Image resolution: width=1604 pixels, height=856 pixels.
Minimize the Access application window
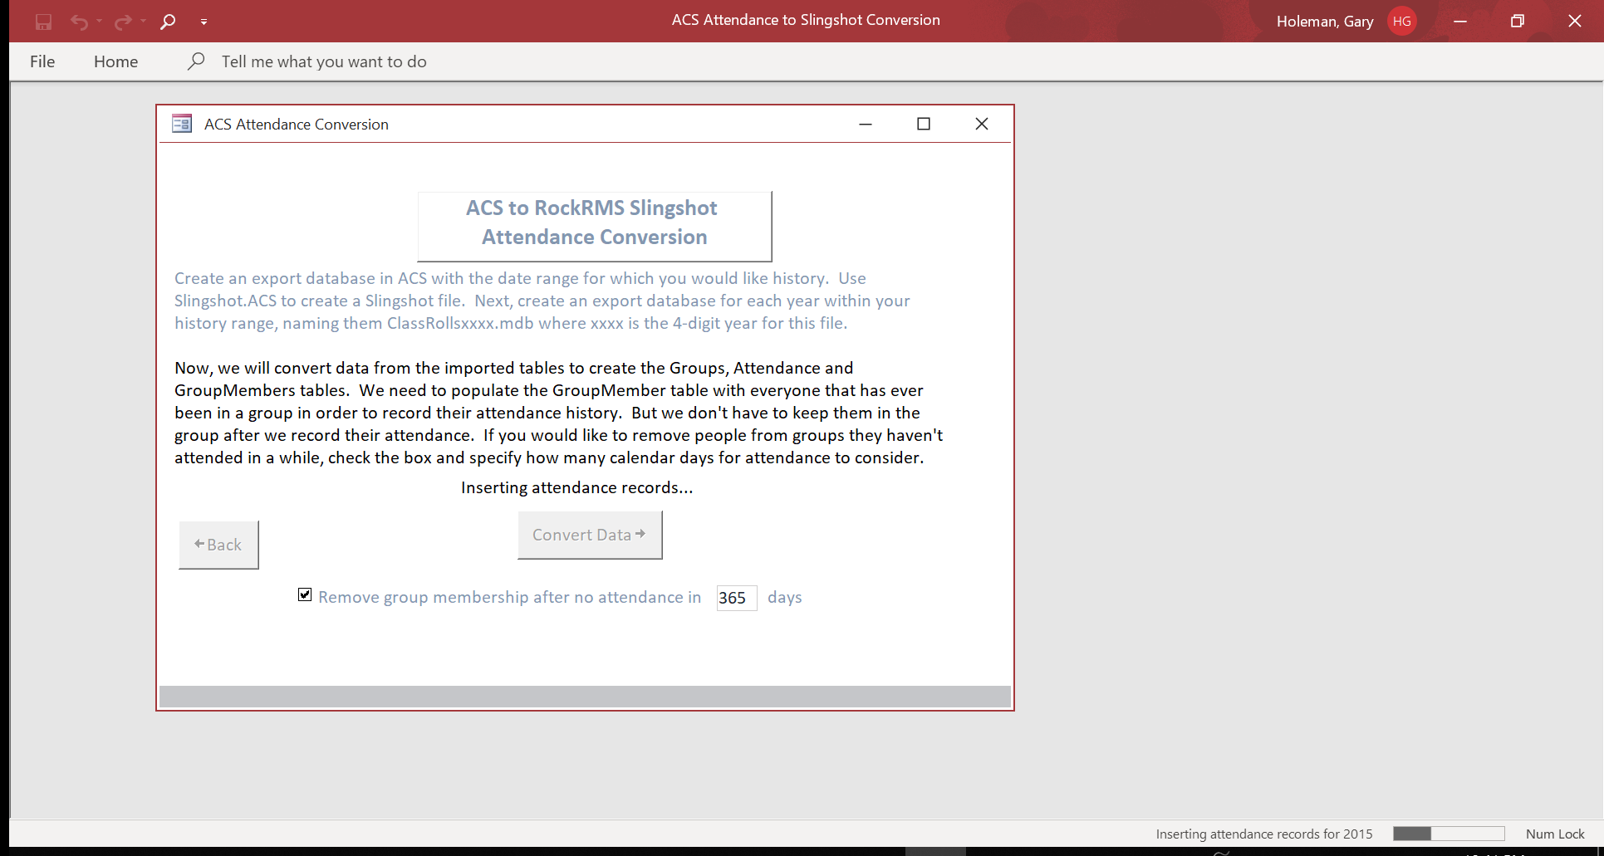1460,21
